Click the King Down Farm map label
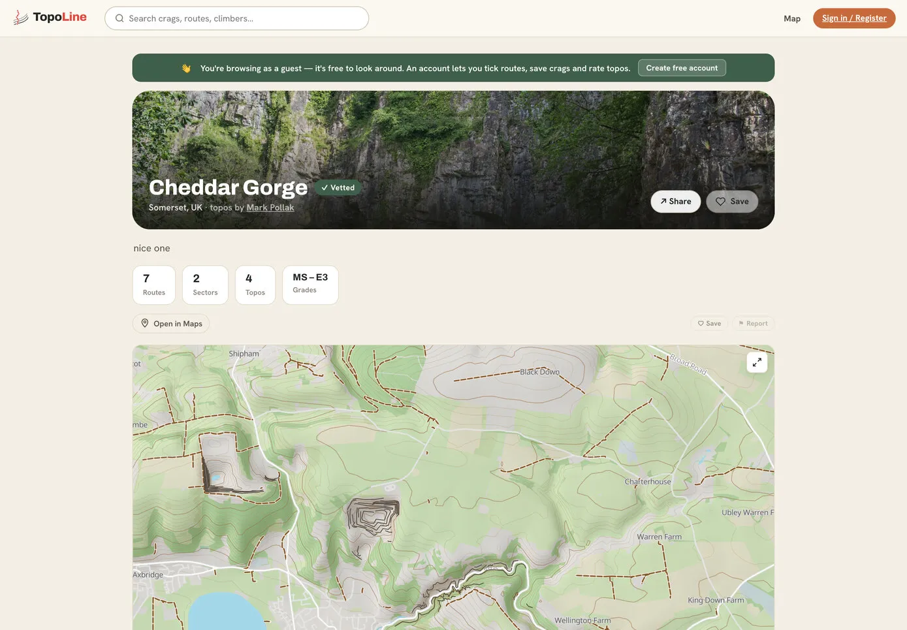Image resolution: width=907 pixels, height=630 pixels. [x=716, y=601]
